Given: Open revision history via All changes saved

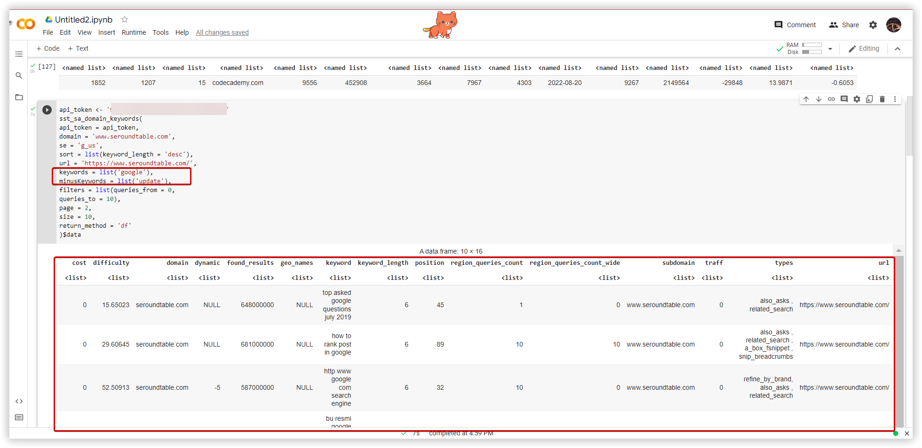Looking at the screenshot, I should (222, 32).
